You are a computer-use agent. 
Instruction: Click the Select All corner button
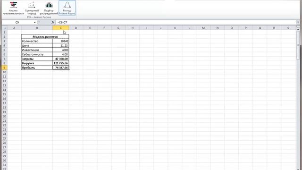tap(4, 28)
